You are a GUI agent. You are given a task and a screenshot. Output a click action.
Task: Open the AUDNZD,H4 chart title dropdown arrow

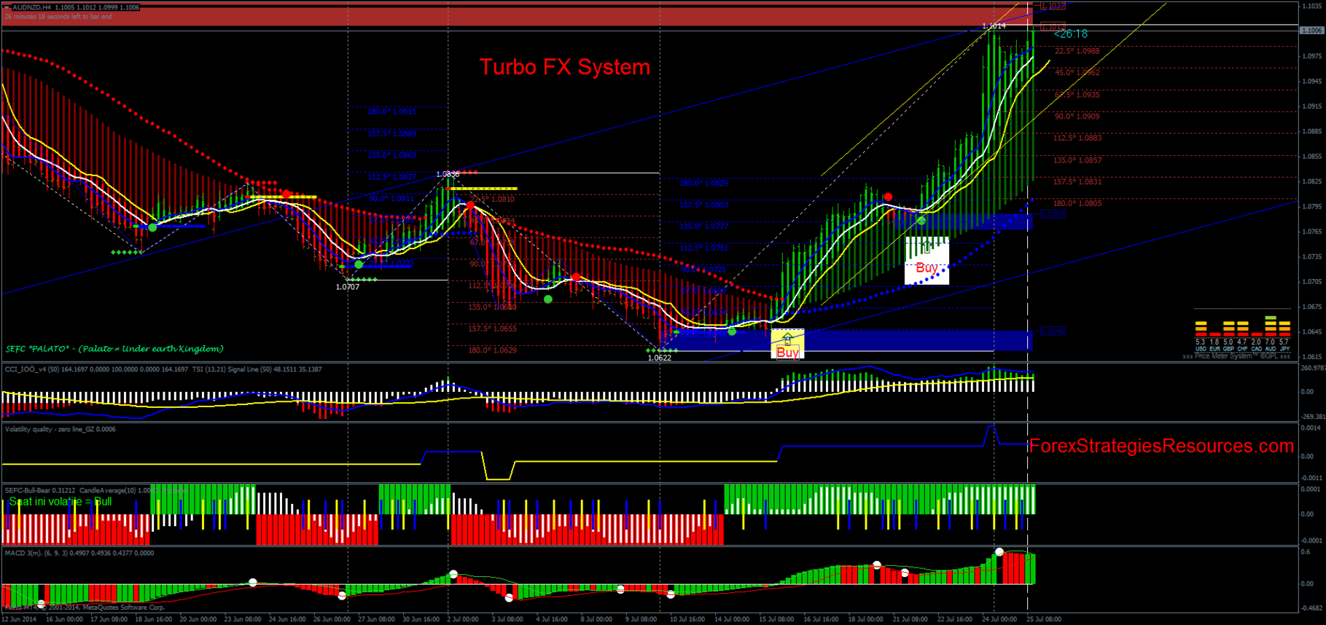tap(7, 7)
